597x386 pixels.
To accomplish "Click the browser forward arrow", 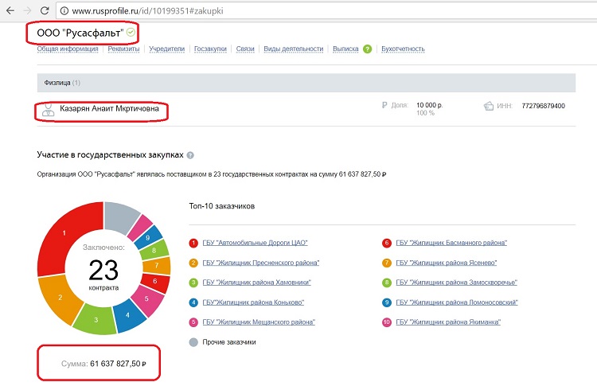I will tap(27, 10).
